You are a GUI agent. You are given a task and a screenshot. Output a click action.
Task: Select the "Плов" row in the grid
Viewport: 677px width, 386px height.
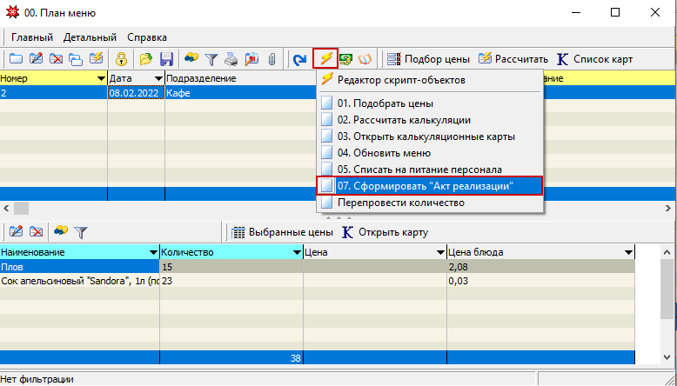pyautogui.click(x=78, y=267)
